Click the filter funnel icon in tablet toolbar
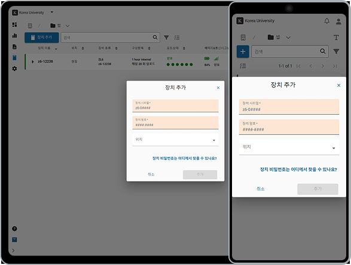Viewport: 351px width, 265px height. [x=166, y=38]
